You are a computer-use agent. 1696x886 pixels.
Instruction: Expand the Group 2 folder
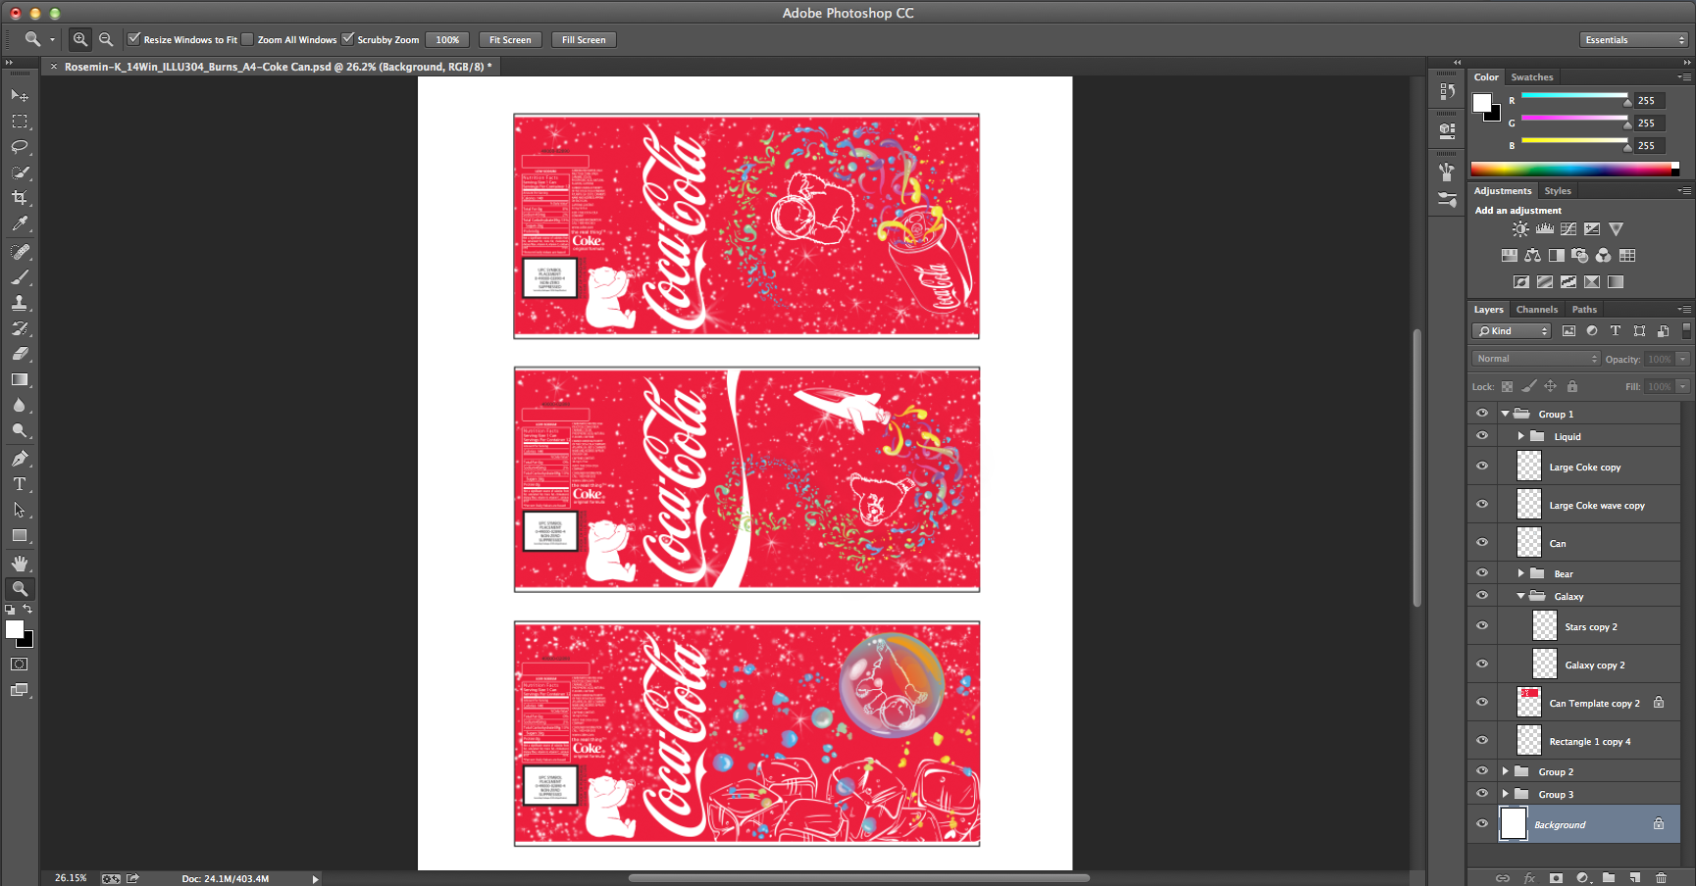coord(1506,771)
